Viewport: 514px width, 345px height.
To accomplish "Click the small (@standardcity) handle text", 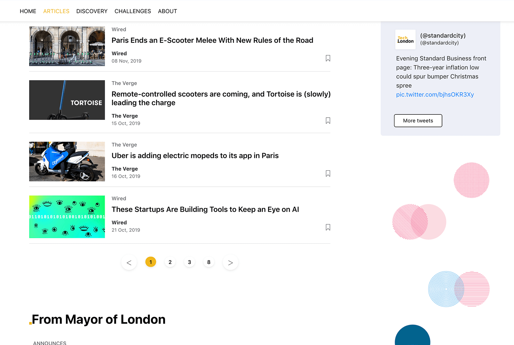I will 439,43.
